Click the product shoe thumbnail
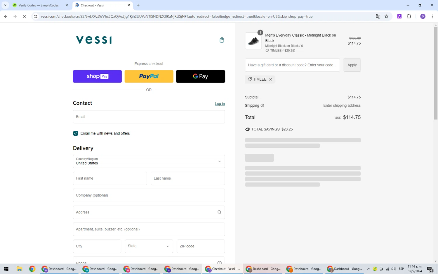438x274 pixels. [x=253, y=41]
